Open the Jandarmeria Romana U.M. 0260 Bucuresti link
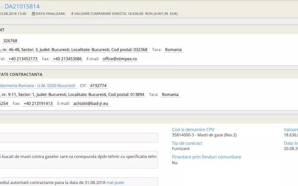The image size is (298, 186). click(38, 86)
